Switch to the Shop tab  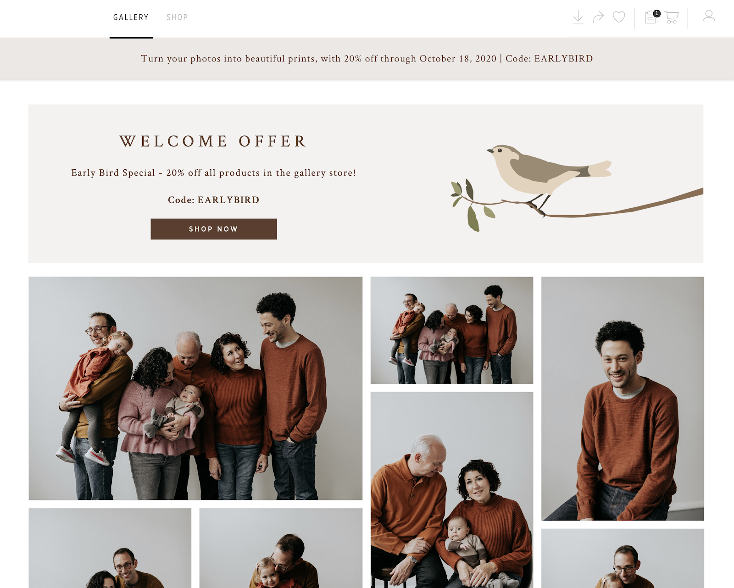pyautogui.click(x=177, y=17)
